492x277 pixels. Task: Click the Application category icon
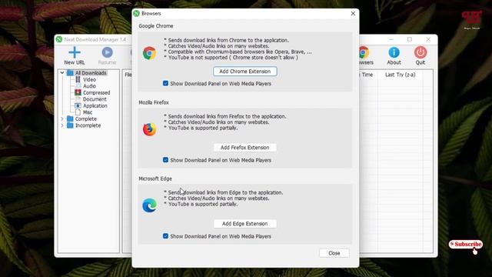click(78, 106)
